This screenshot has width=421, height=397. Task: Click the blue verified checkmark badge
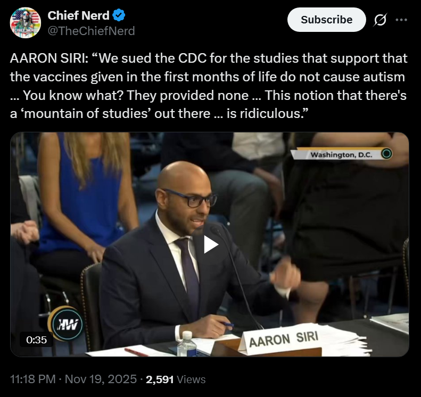[119, 16]
